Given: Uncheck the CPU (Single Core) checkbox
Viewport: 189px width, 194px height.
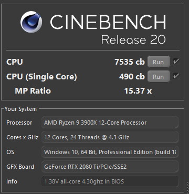Looking at the screenshot, I should pyautogui.click(x=176, y=76).
